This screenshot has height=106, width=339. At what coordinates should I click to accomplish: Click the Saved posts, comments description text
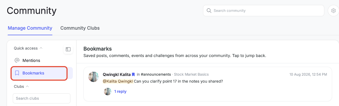[x=175, y=56]
